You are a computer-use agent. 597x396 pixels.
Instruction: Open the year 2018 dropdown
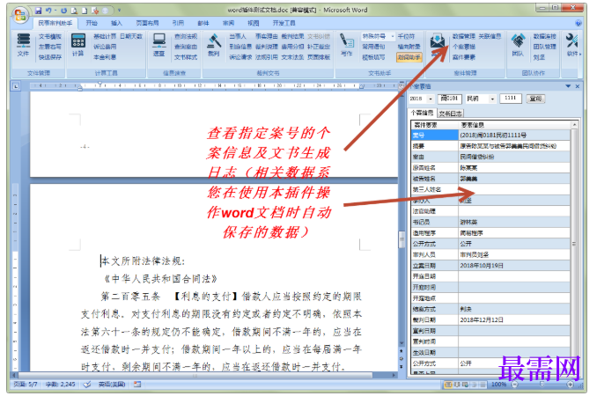click(431, 99)
